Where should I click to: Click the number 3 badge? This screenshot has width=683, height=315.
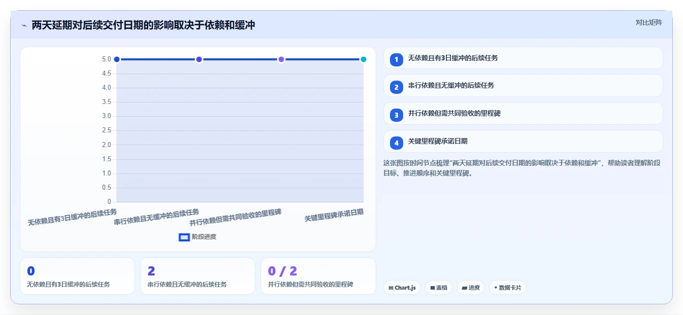(x=397, y=115)
